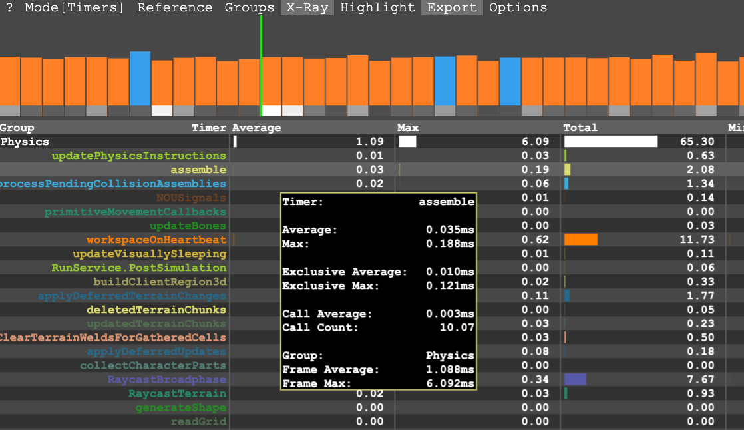Viewport: 744px width, 430px height.
Task: Select the NOUSignals timer
Action: 191,198
